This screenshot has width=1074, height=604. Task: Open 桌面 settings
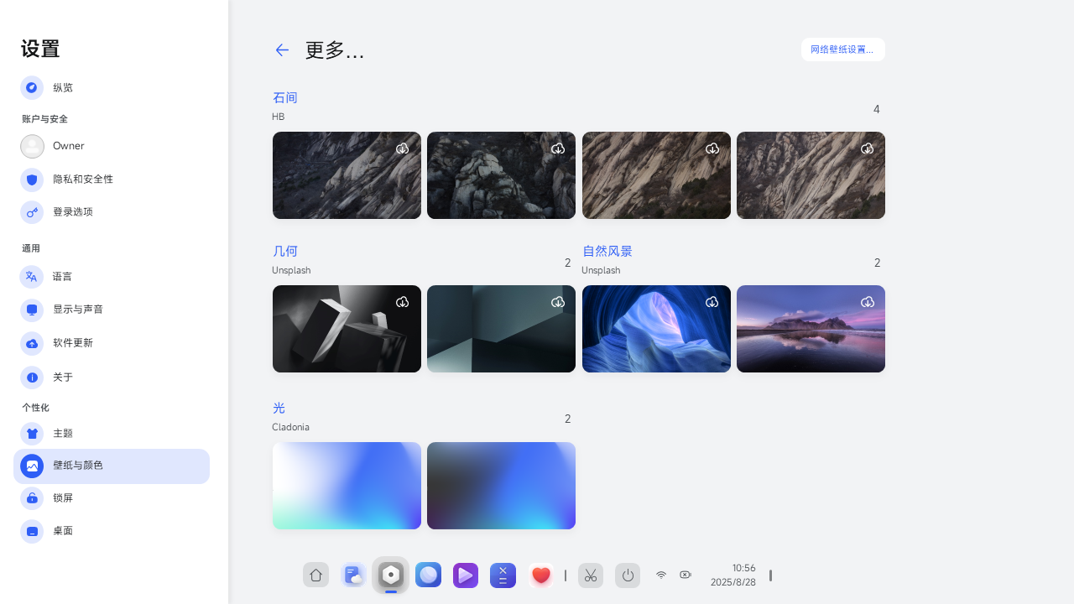(x=112, y=531)
